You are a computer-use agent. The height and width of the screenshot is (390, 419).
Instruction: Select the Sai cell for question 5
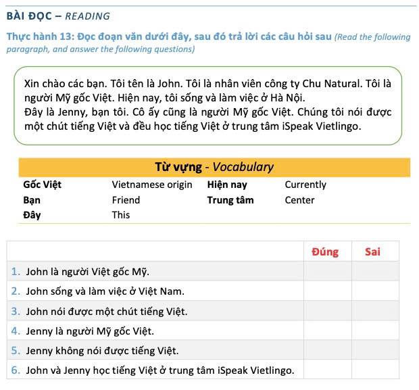point(374,350)
